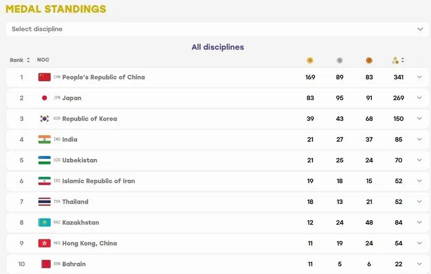
Task: Click the Republic of Korea flag
Action: pos(44,119)
